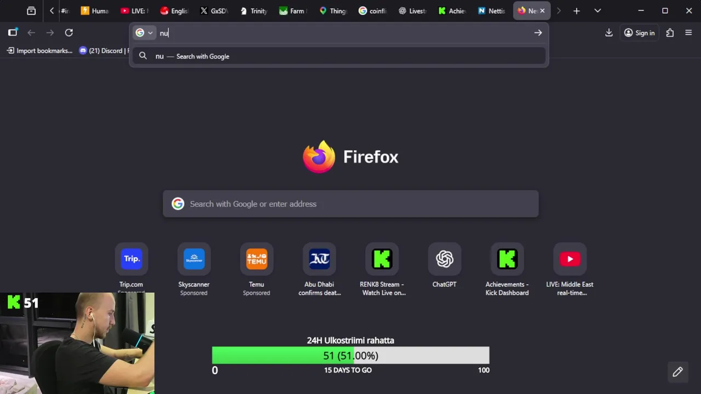Screen dimensions: 701x394
Task: Switch to the GxSD X tab
Action: (x=214, y=10)
